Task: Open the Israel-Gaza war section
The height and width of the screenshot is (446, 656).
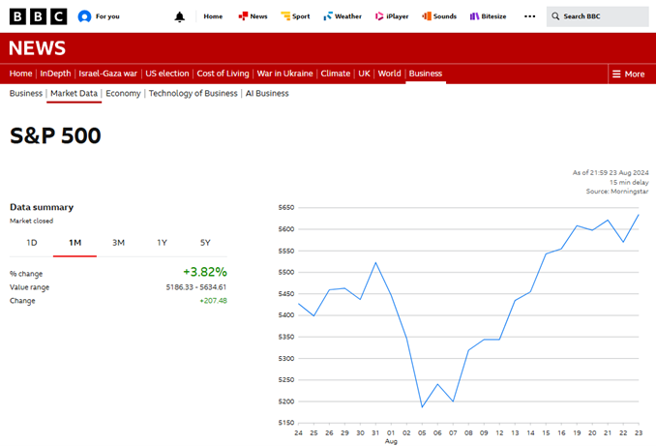Action: [x=108, y=74]
